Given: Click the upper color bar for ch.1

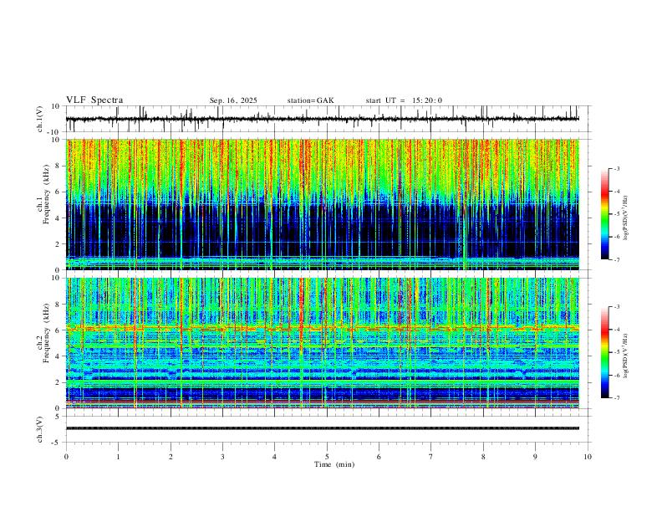Looking at the screenshot, I should tap(604, 214).
